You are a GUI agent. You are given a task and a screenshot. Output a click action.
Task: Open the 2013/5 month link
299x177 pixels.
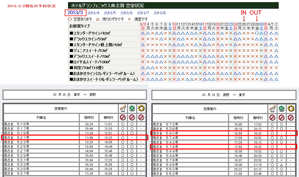coord(110,13)
